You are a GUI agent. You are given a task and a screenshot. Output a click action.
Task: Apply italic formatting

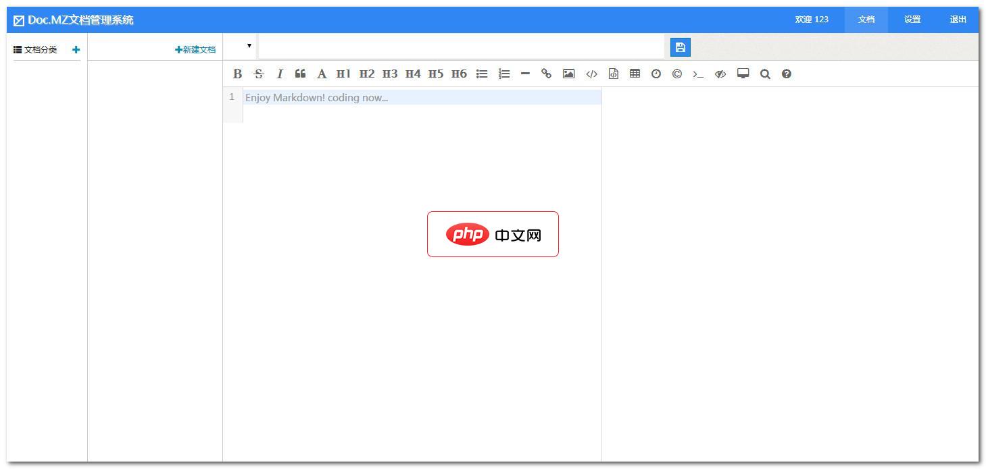pos(279,74)
